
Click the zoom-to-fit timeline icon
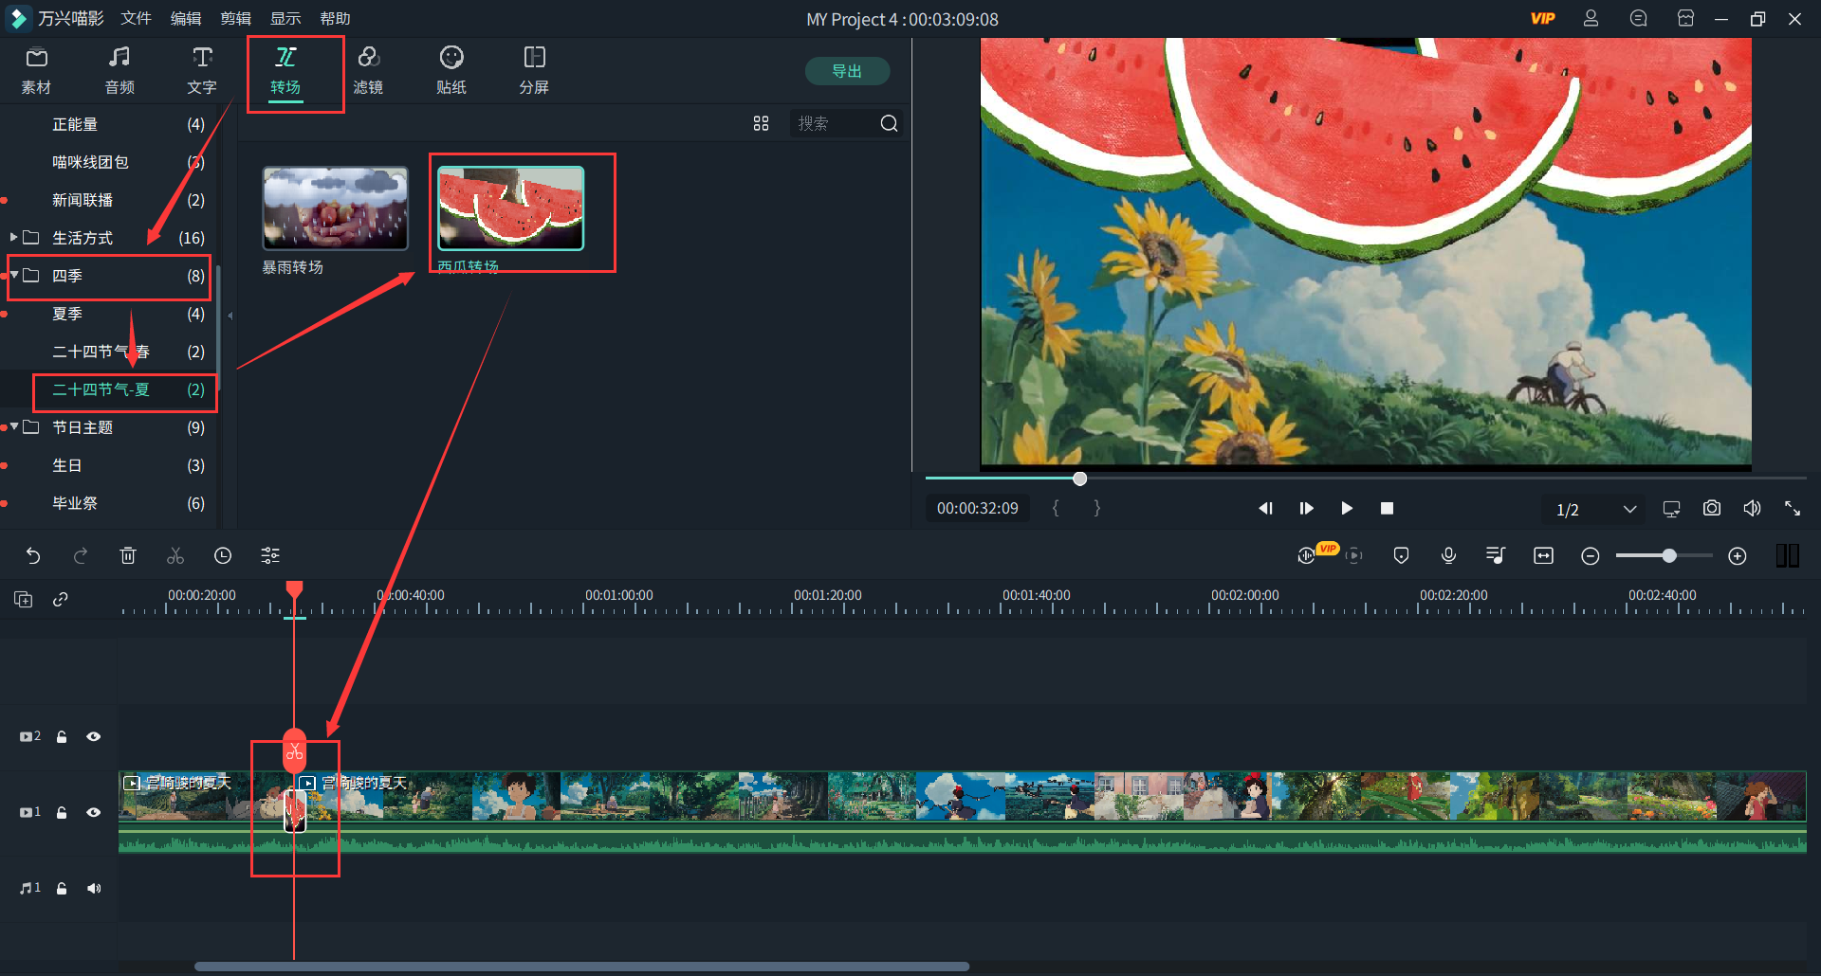(1543, 556)
